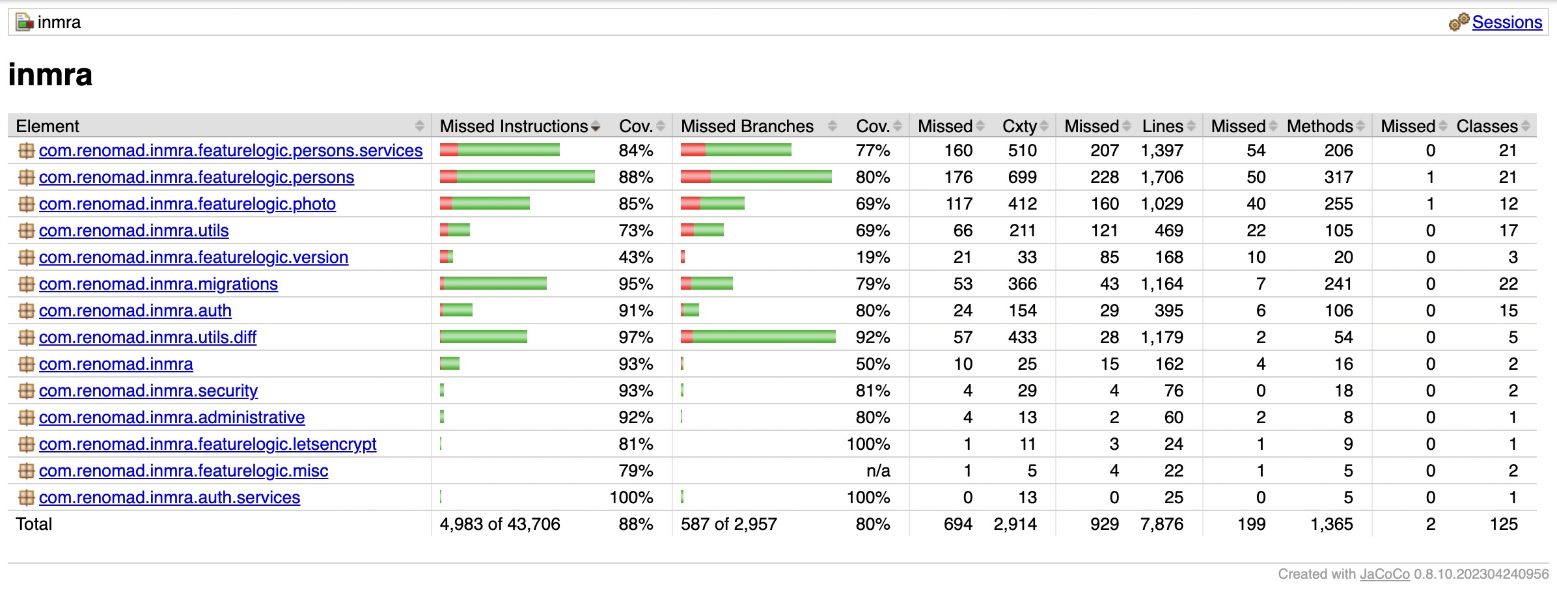Sort table by Classes column header
1557x595 pixels.
pos(1487,126)
